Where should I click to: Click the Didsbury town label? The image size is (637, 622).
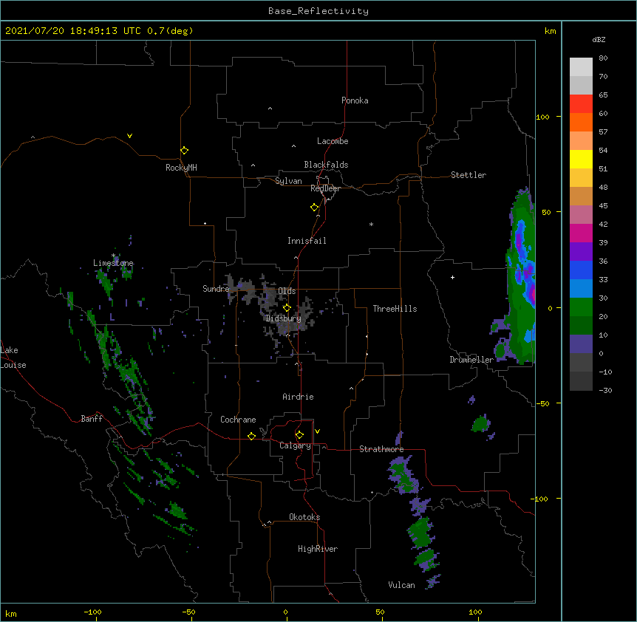click(283, 318)
